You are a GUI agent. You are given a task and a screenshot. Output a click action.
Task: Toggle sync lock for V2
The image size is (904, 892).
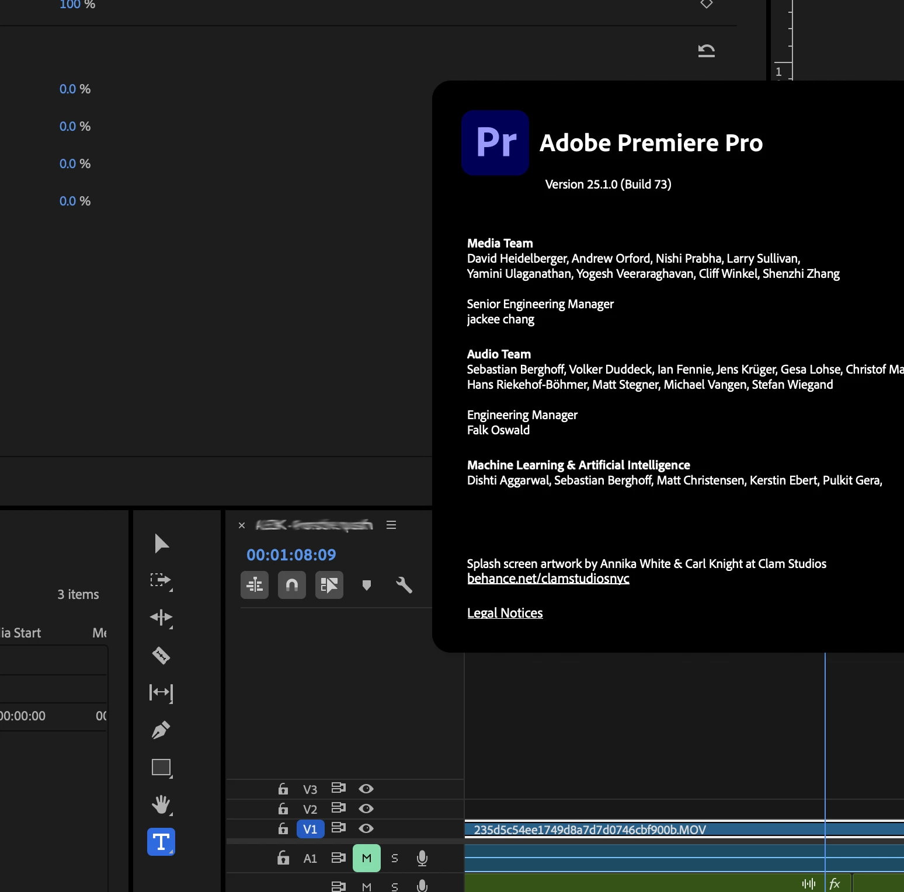pos(339,808)
